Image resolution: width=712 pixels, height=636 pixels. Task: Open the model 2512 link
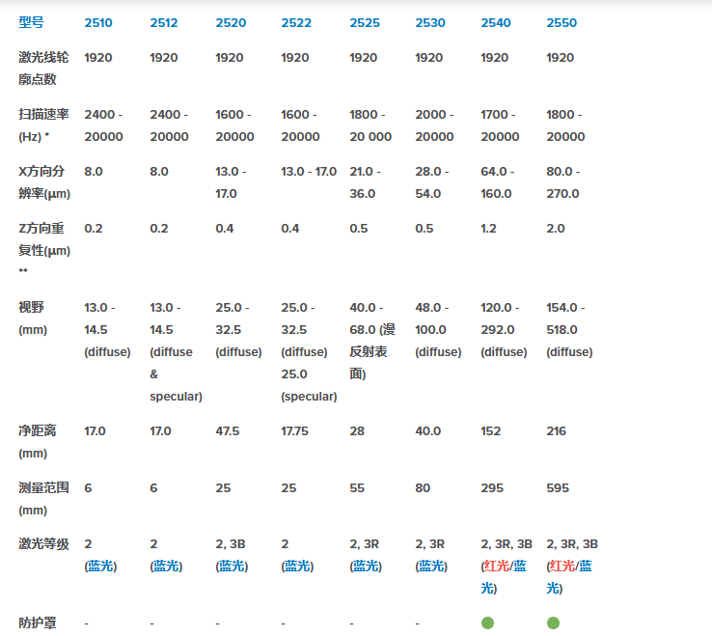pos(164,23)
